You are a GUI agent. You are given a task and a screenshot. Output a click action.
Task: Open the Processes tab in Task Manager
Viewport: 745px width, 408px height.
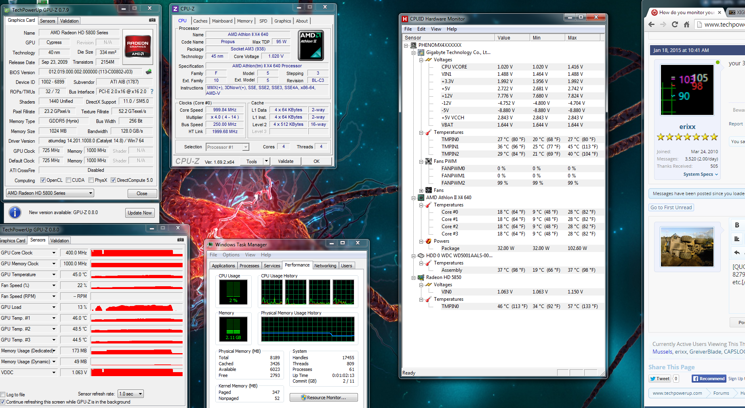[249, 266]
